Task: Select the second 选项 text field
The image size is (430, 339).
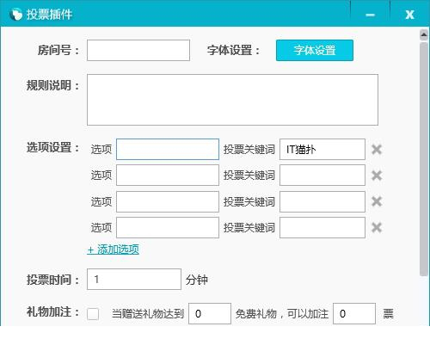Action: 168,176
